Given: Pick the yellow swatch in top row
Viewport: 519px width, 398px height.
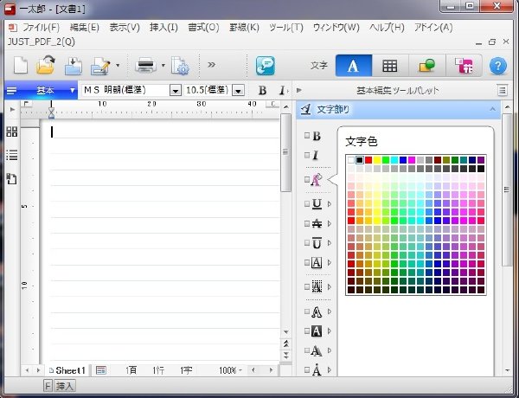Looking at the screenshot, I should (x=377, y=160).
